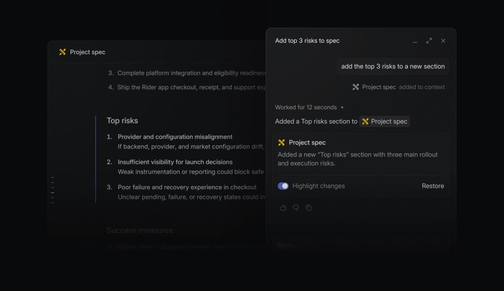
Task: Click Insufficient visibility for launch decisions risk
Action: point(175,162)
